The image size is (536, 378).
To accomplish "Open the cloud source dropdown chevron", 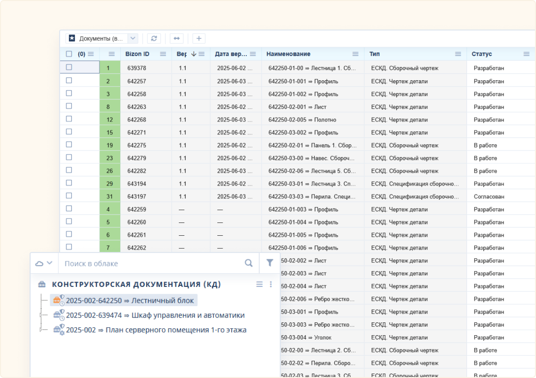I will click(x=49, y=263).
